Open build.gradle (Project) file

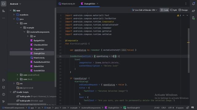[x=36, y=97]
